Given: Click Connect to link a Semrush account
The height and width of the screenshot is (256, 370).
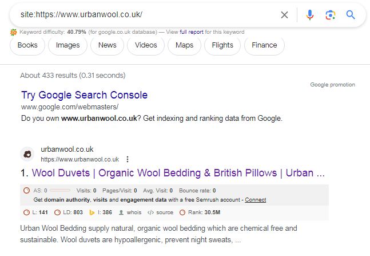Looking at the screenshot, I should tap(255, 200).
